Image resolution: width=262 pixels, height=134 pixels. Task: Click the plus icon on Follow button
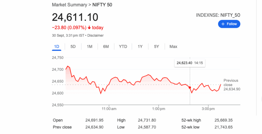[x=223, y=24]
